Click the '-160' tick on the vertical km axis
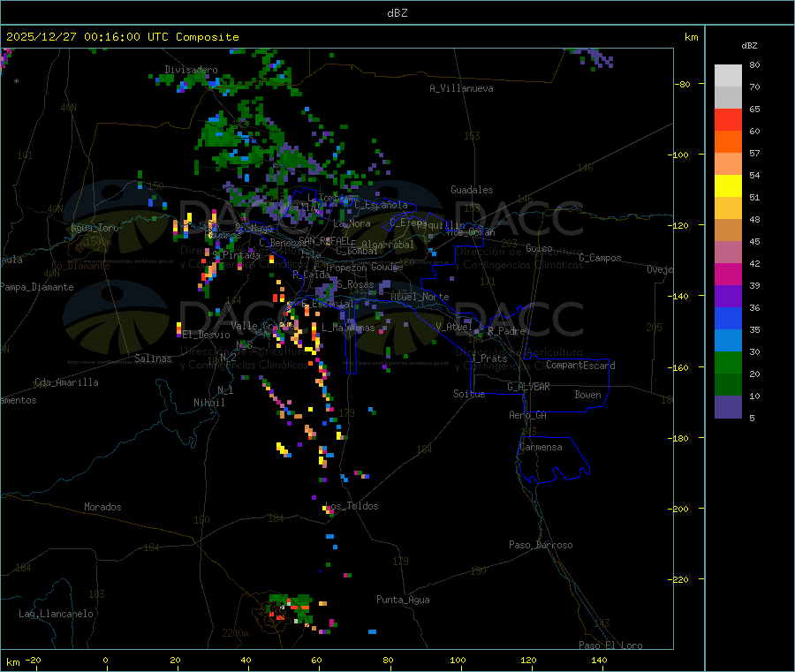Screen dimensions: 795x672 (x=680, y=367)
